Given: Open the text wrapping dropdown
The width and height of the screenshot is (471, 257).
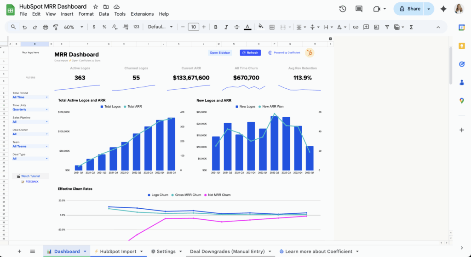Looking at the screenshot, I should pyautogui.click(x=328, y=27).
